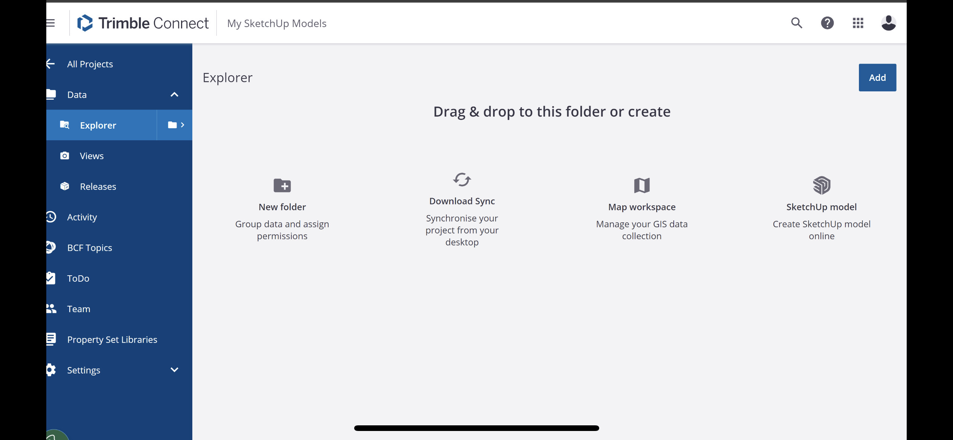Select the Explorer menu item
The height and width of the screenshot is (440, 953).
tap(102, 125)
